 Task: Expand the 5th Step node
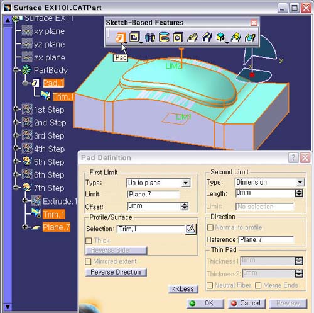pos(16,161)
